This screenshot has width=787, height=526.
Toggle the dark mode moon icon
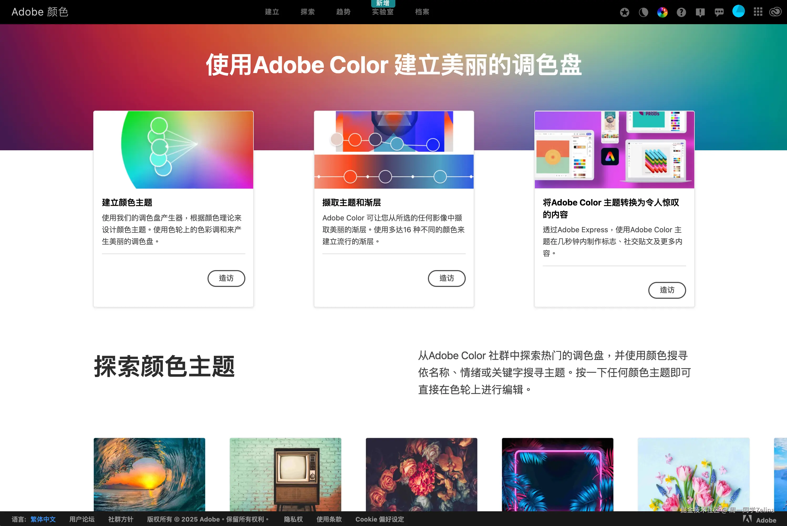[643, 12]
